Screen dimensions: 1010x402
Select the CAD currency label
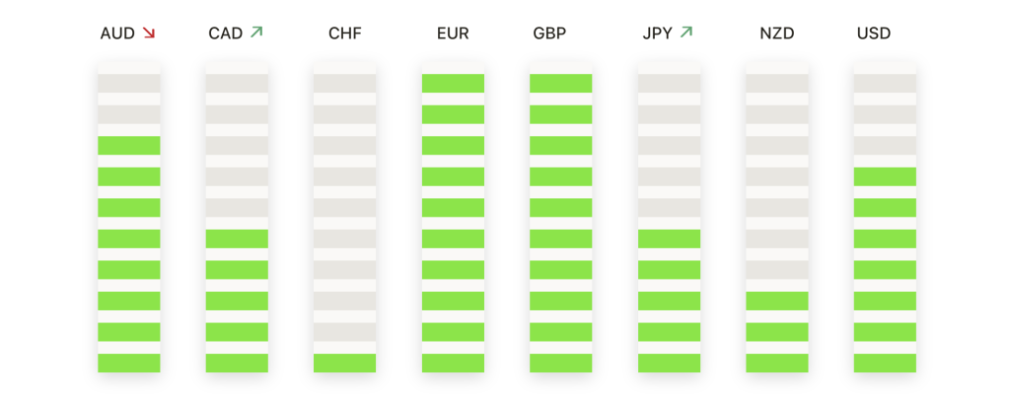coord(226,33)
